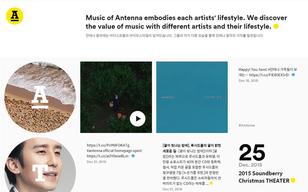Image resolution: width=308 pixels, height=192 pixels.
Task: Click yellow dot ending the Lucid Fall article
Action: coord(211,183)
